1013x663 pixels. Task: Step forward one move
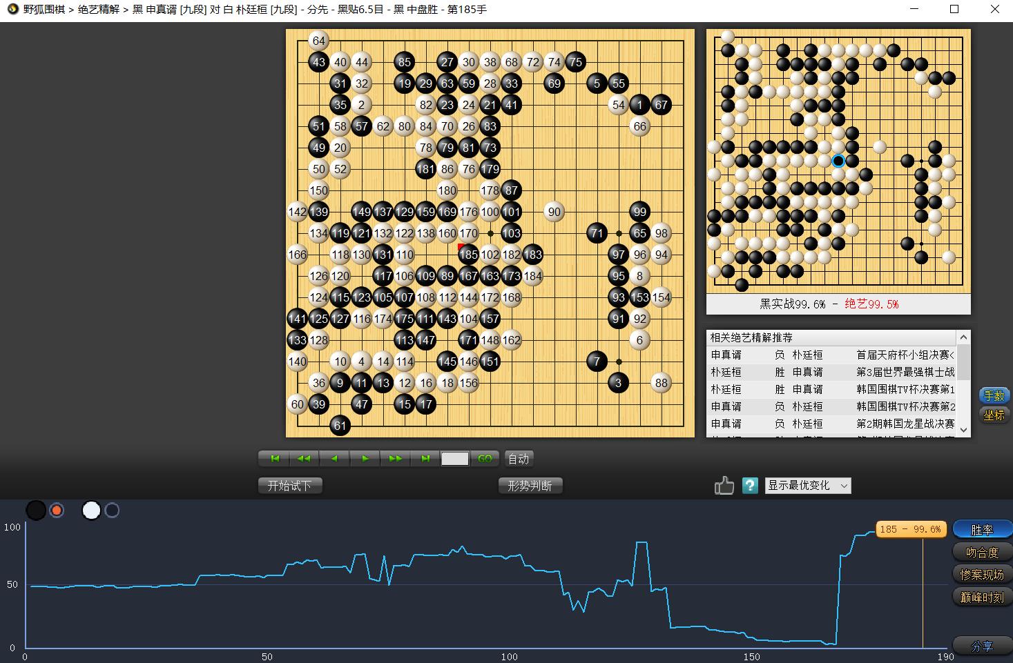365,459
